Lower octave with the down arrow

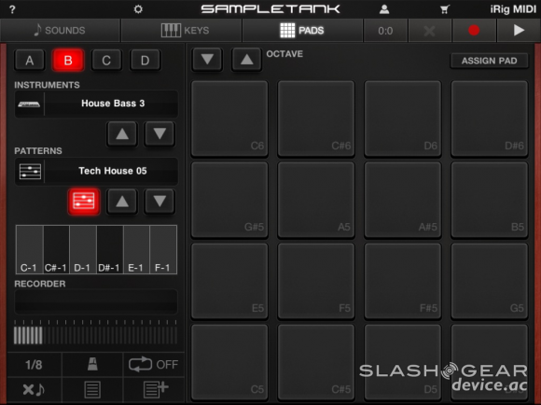(207, 60)
